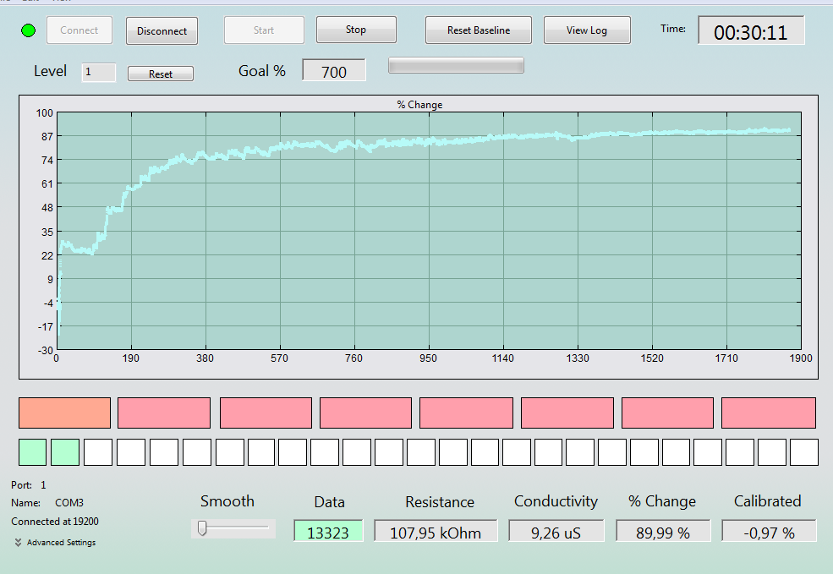Click the Calibrated percentage readout
Viewport: 833px width, 574px height.
click(x=769, y=531)
